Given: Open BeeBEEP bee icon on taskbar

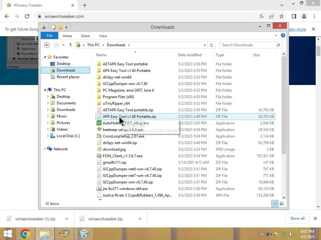Looking at the screenshot, I should click(64, 234).
